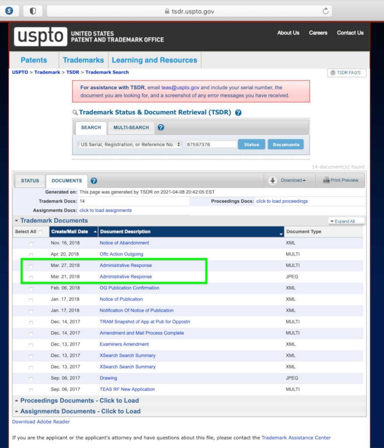Select the DOCUMENTS tab

67,181
